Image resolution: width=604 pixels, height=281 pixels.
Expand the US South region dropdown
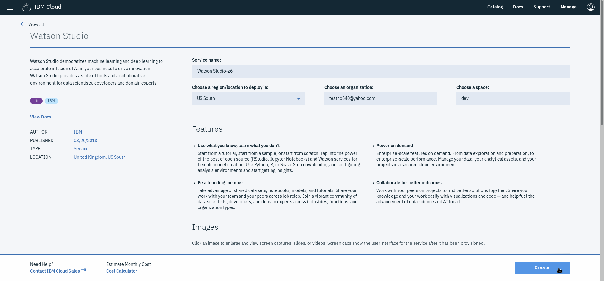[249, 99]
